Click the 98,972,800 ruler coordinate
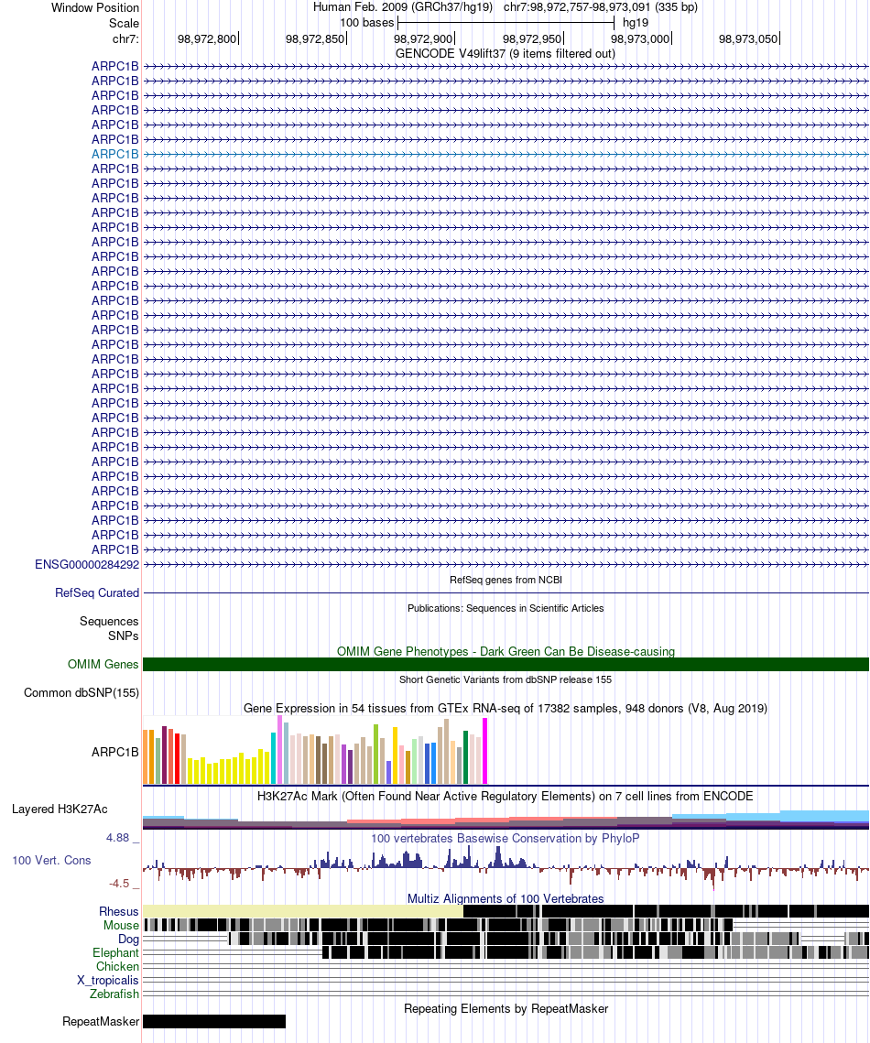870x1043 pixels. [207, 39]
